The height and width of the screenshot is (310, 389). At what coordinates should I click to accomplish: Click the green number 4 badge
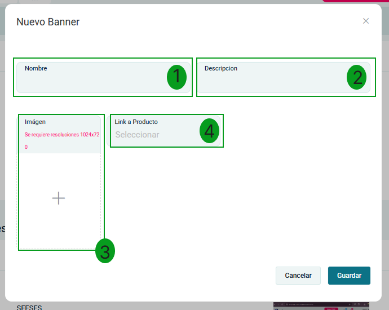210,131
